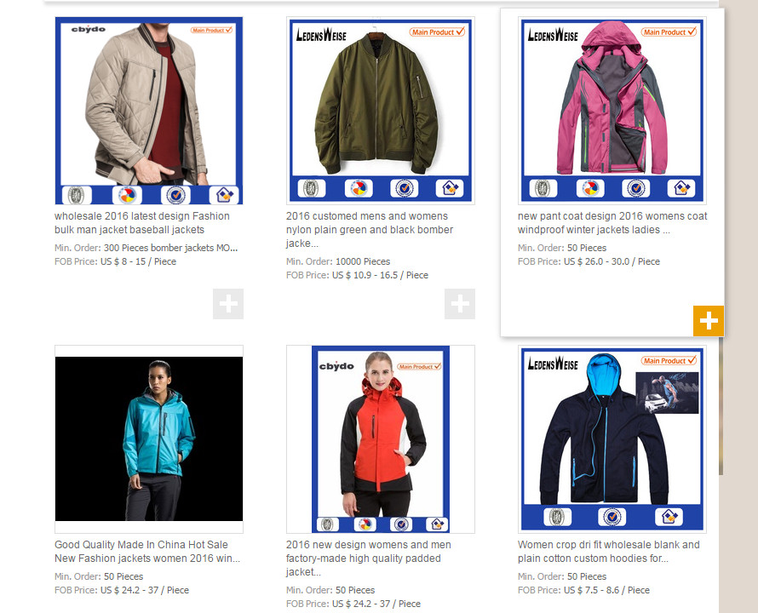The width and height of the screenshot is (758, 613).
Task: Open the turquoise women's jacket photo
Action: tap(149, 439)
